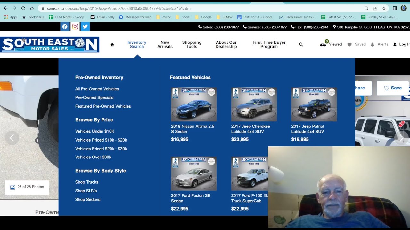The image size is (410, 230).
Task: Open the misc2 bookmarks folder
Action: [x=163, y=17]
